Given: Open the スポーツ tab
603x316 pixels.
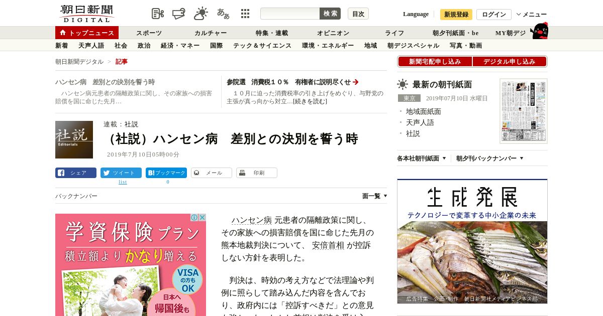Looking at the screenshot, I should pos(149,33).
